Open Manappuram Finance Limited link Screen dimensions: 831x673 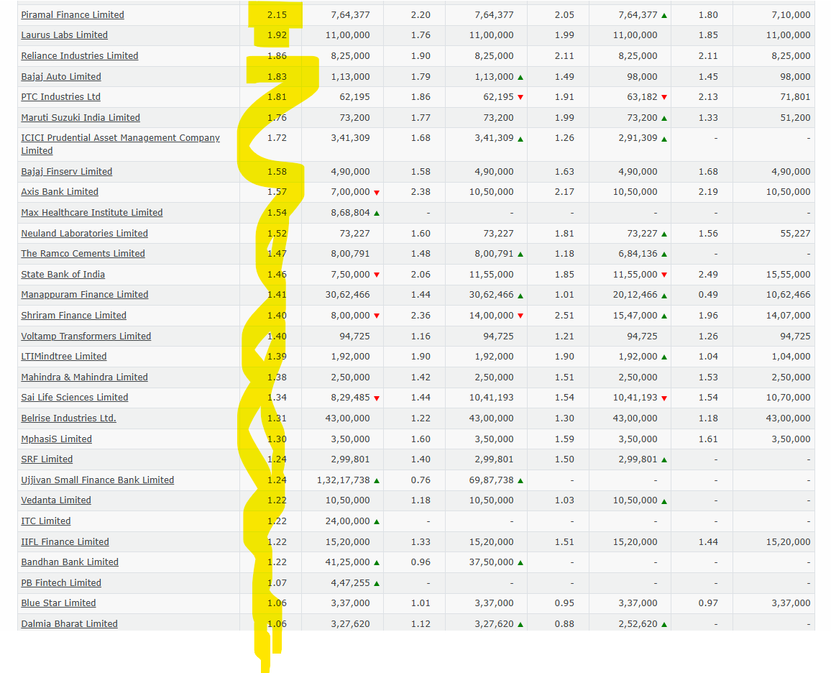click(x=85, y=295)
